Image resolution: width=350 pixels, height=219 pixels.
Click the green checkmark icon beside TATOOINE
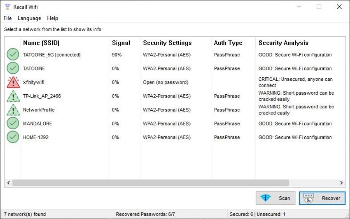tap(13, 68)
